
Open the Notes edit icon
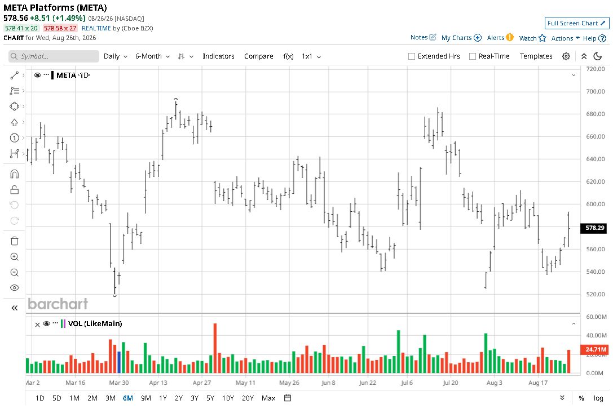[x=433, y=37]
